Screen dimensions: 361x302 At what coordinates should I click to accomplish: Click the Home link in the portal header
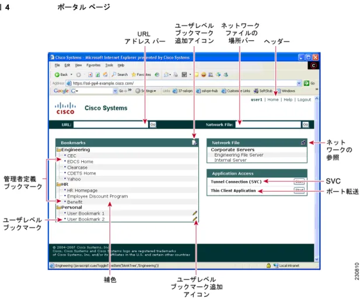[x=273, y=99]
